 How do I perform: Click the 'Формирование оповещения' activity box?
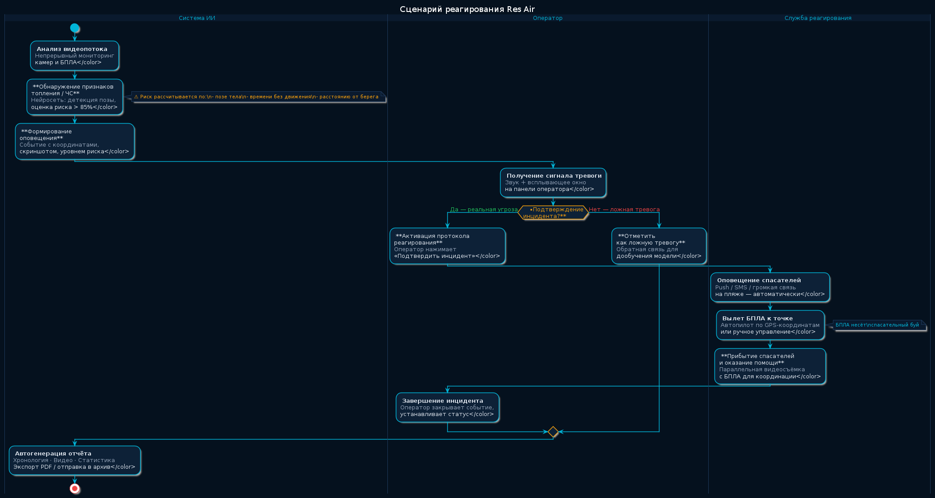click(75, 141)
